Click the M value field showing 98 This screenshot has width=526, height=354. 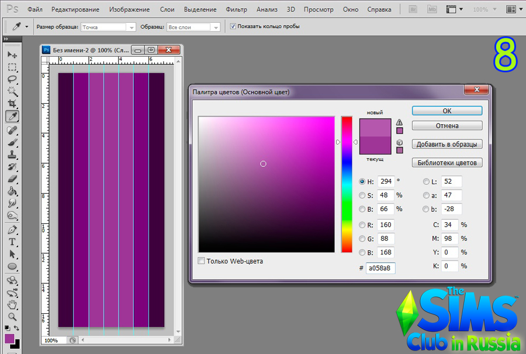[449, 239]
